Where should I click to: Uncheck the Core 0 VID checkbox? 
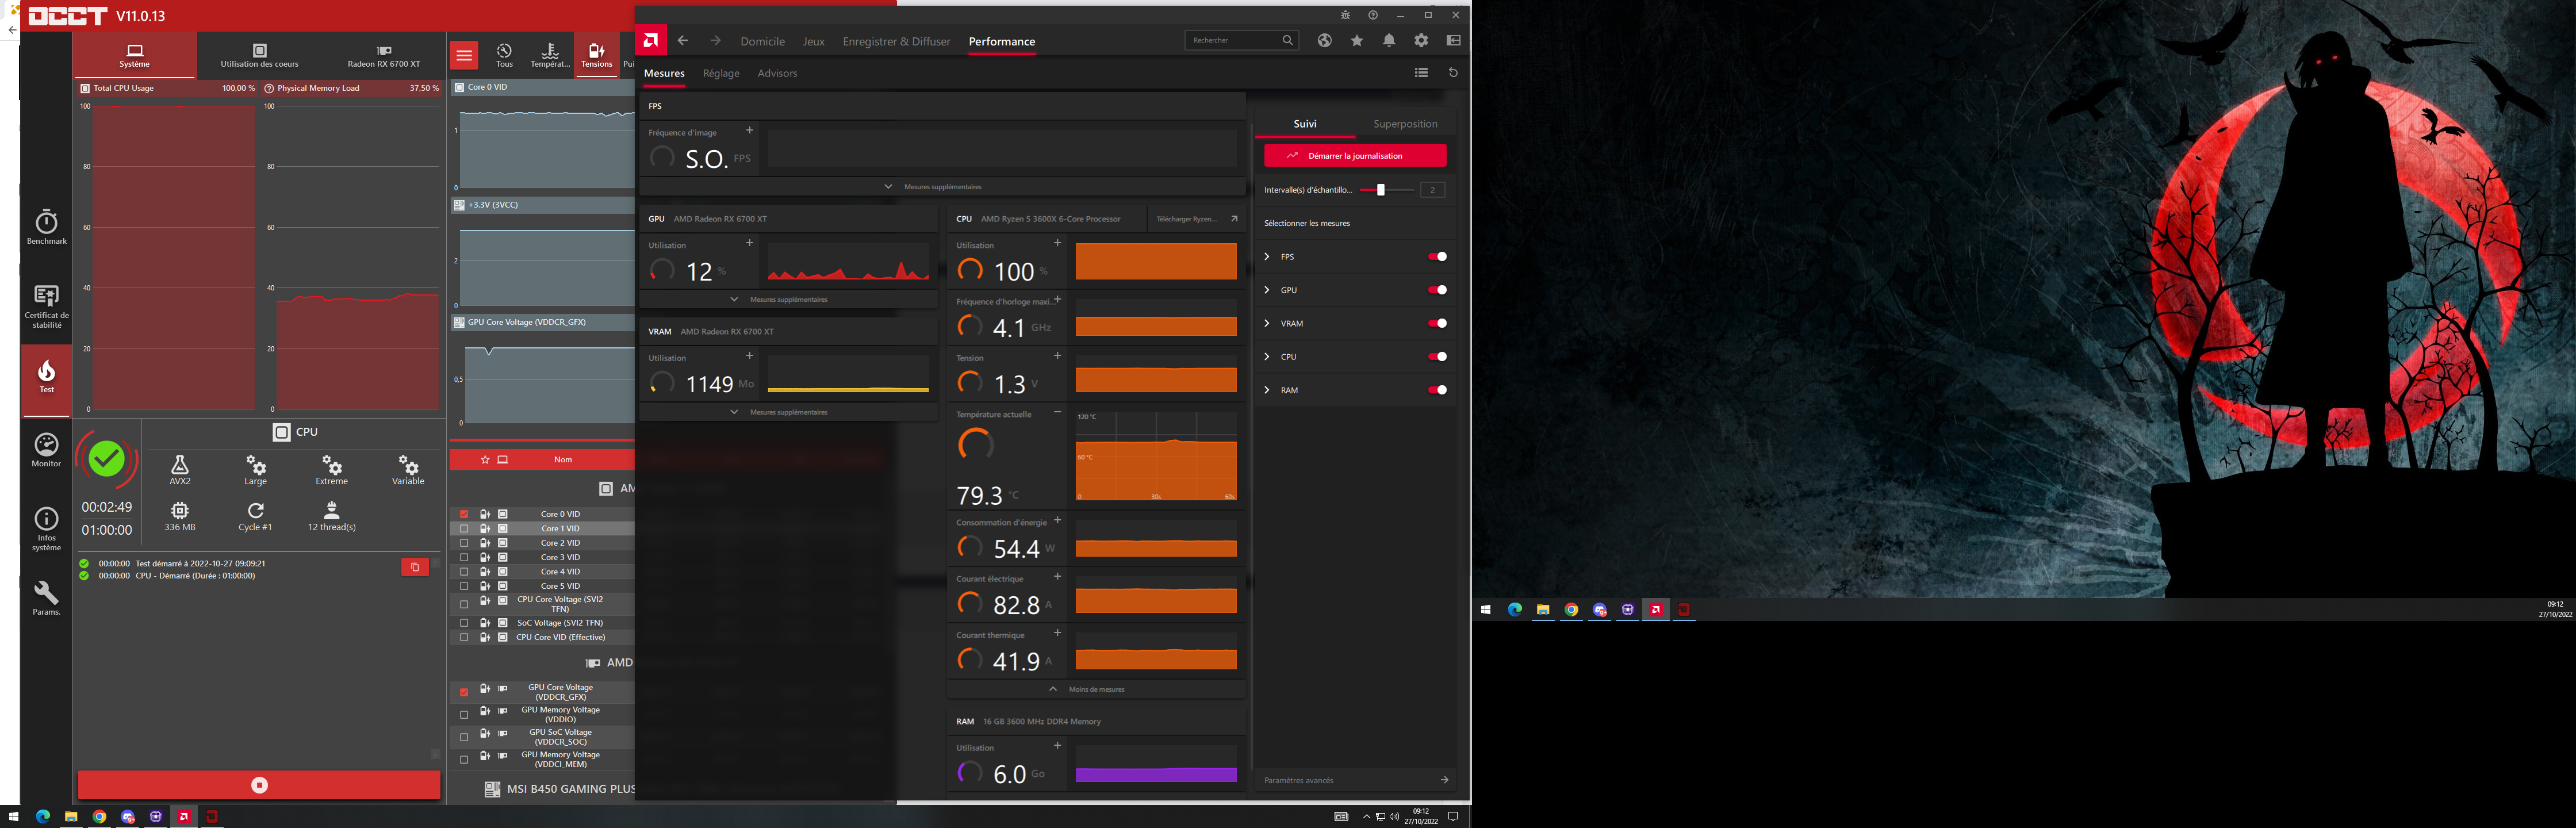[464, 514]
